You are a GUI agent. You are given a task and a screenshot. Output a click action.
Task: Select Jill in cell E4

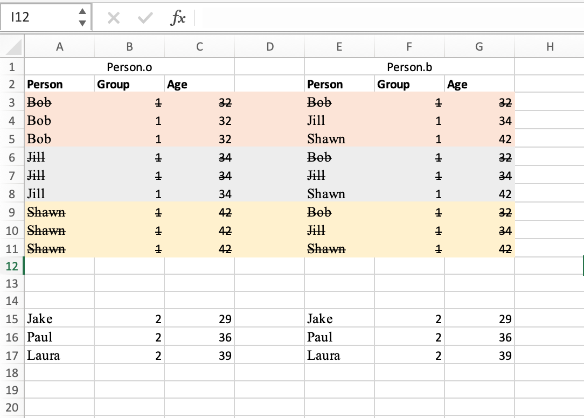(x=339, y=120)
